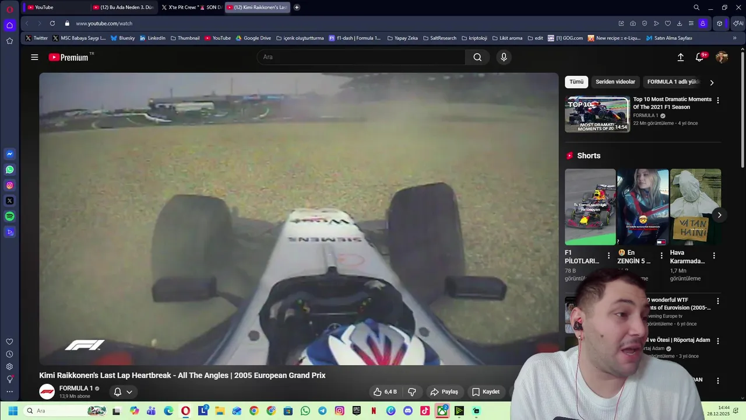Open the LinkedIn bookmark
This screenshot has width=746, height=420.
coord(152,38)
